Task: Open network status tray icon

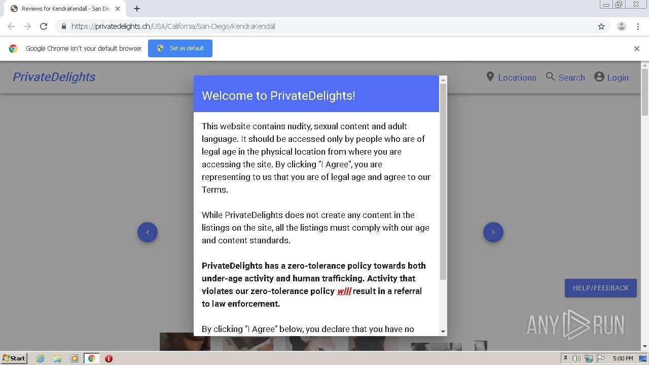Action: pyautogui.click(x=589, y=358)
